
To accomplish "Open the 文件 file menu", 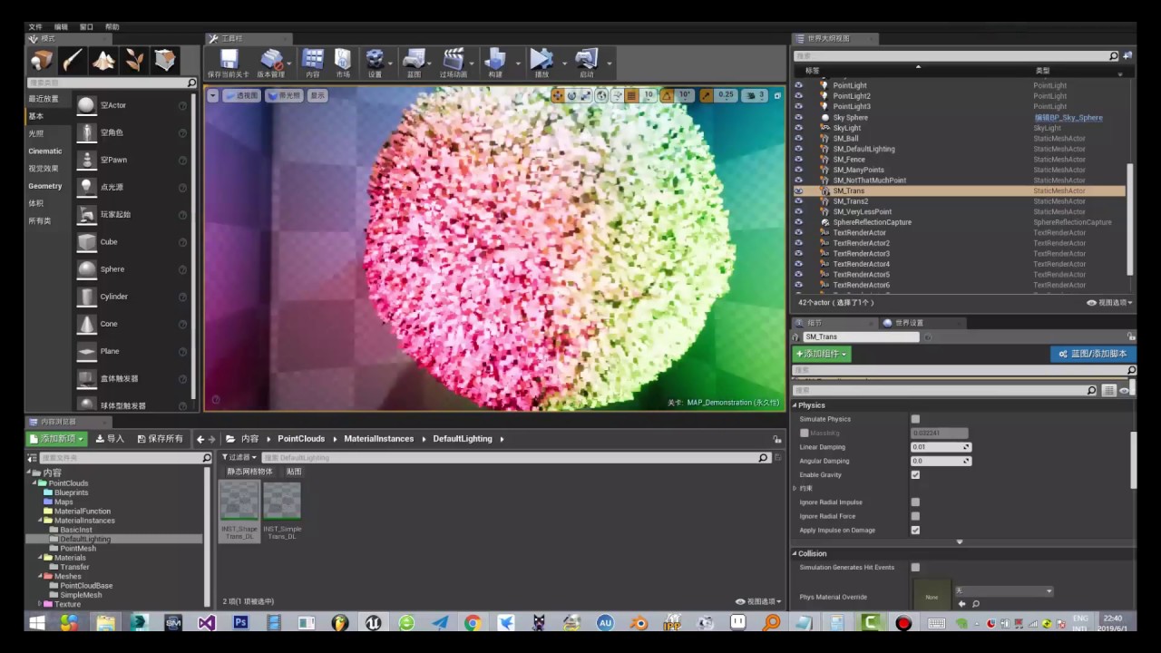I will (35, 27).
